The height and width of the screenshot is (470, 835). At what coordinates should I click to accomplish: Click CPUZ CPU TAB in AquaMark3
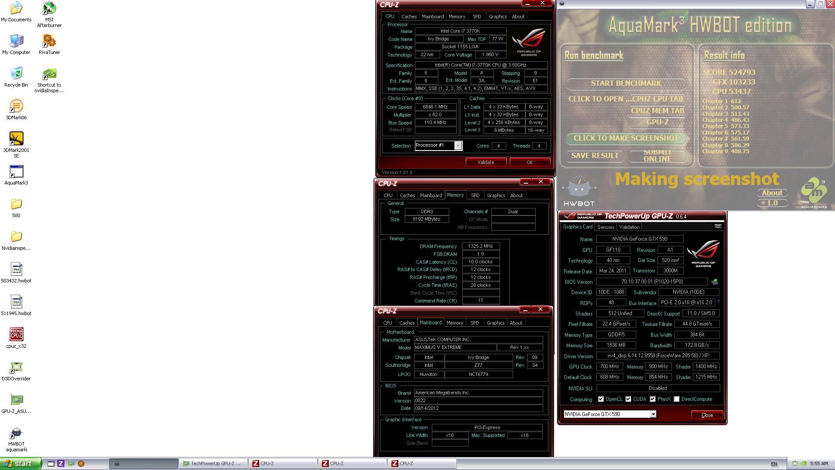(x=658, y=99)
